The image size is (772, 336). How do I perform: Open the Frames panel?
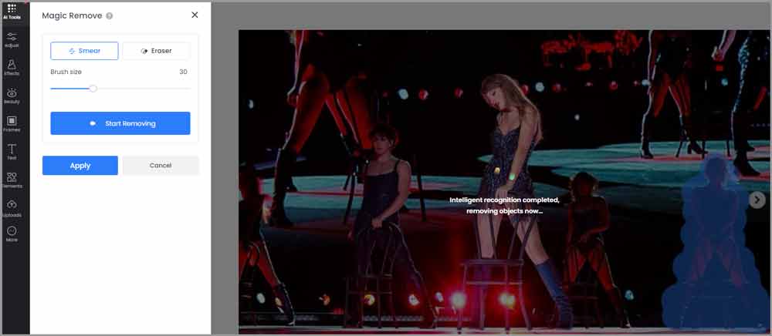click(12, 123)
